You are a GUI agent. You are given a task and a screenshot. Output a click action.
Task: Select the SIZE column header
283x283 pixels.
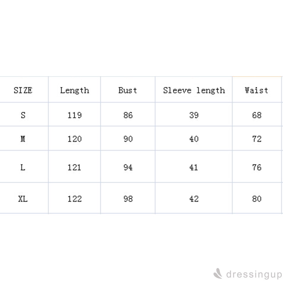click(x=23, y=90)
